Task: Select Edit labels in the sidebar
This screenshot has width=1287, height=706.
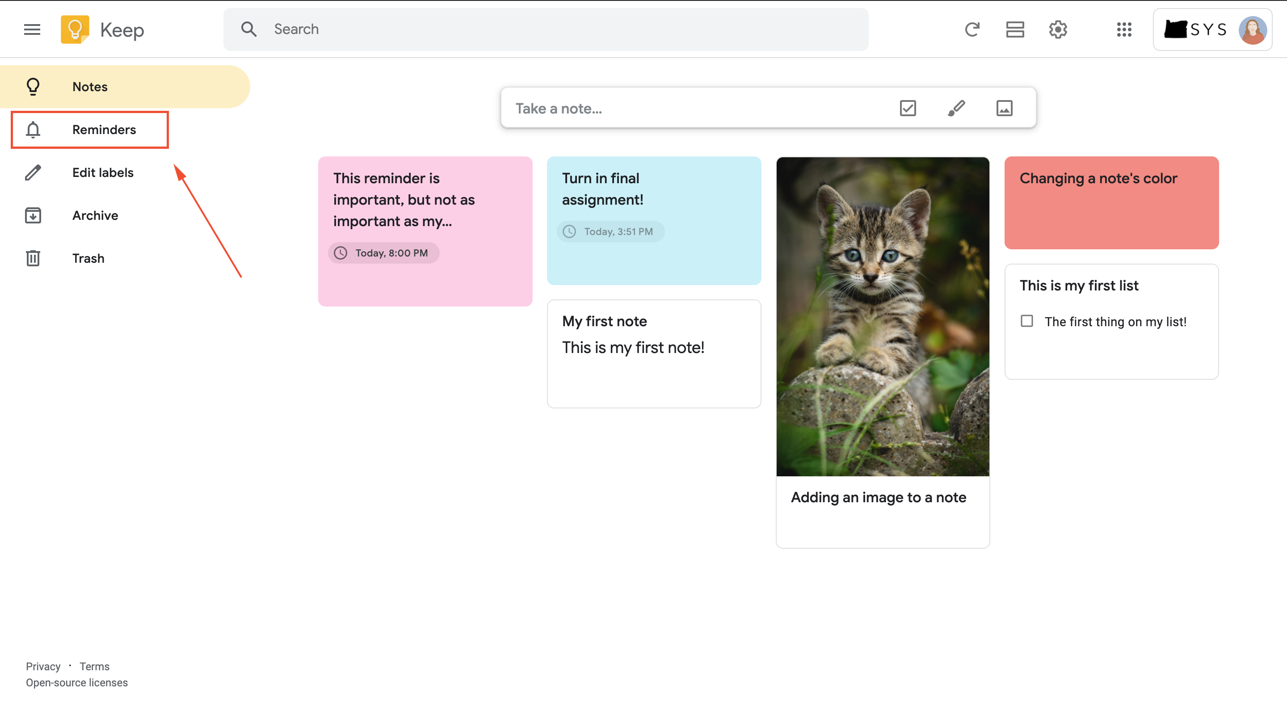Action: pyautogui.click(x=102, y=172)
